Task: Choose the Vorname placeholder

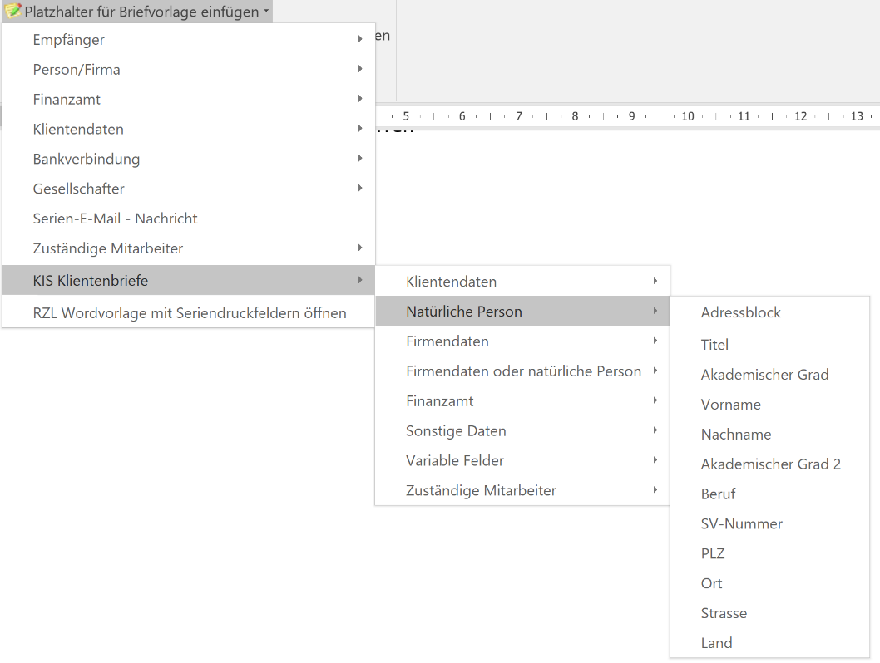Action: pyautogui.click(x=731, y=405)
